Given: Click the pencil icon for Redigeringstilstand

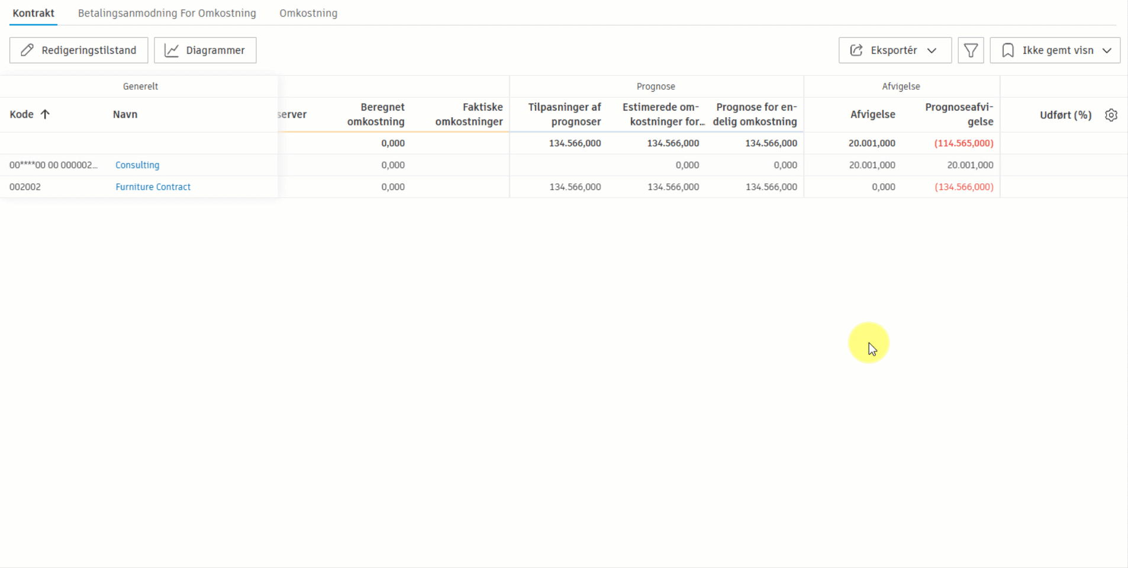Looking at the screenshot, I should 27,50.
